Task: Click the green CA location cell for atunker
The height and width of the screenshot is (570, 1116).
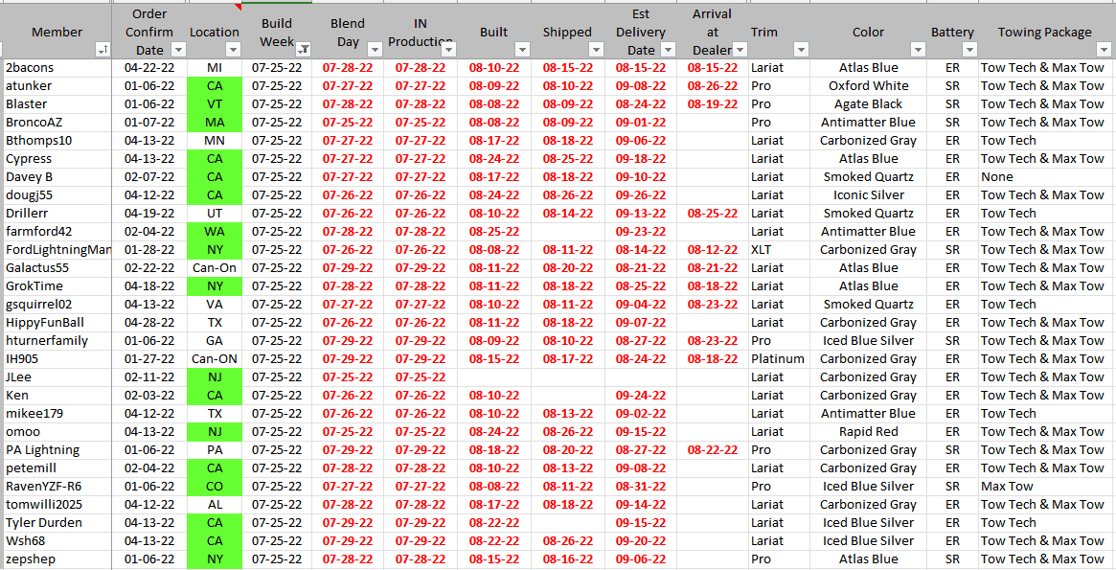Action: [215, 86]
